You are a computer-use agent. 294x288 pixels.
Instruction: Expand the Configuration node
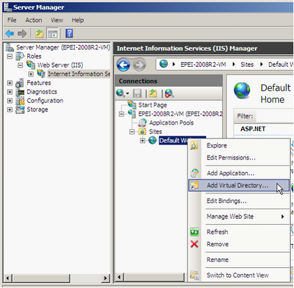pyautogui.click(x=10, y=101)
